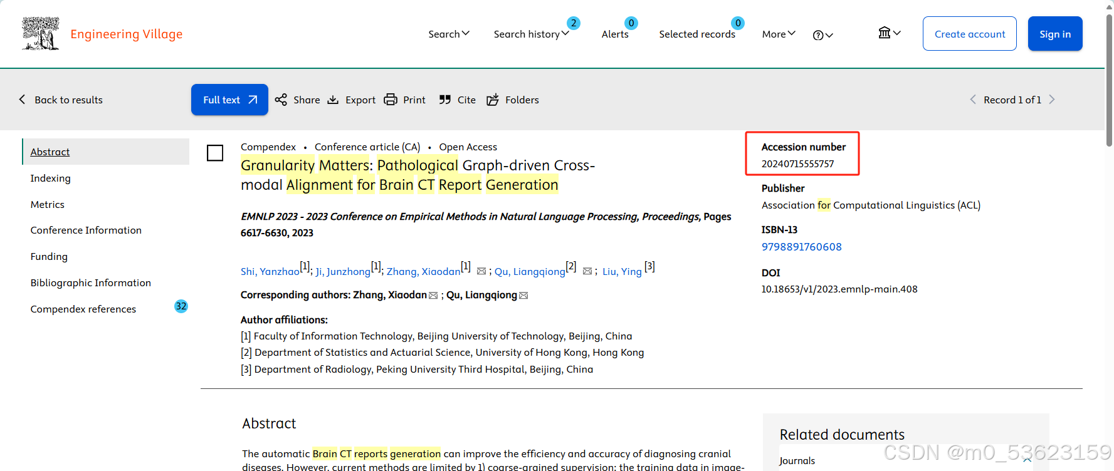Click email icon beside corresponding author Qu, Liangqiong

pyautogui.click(x=523, y=296)
